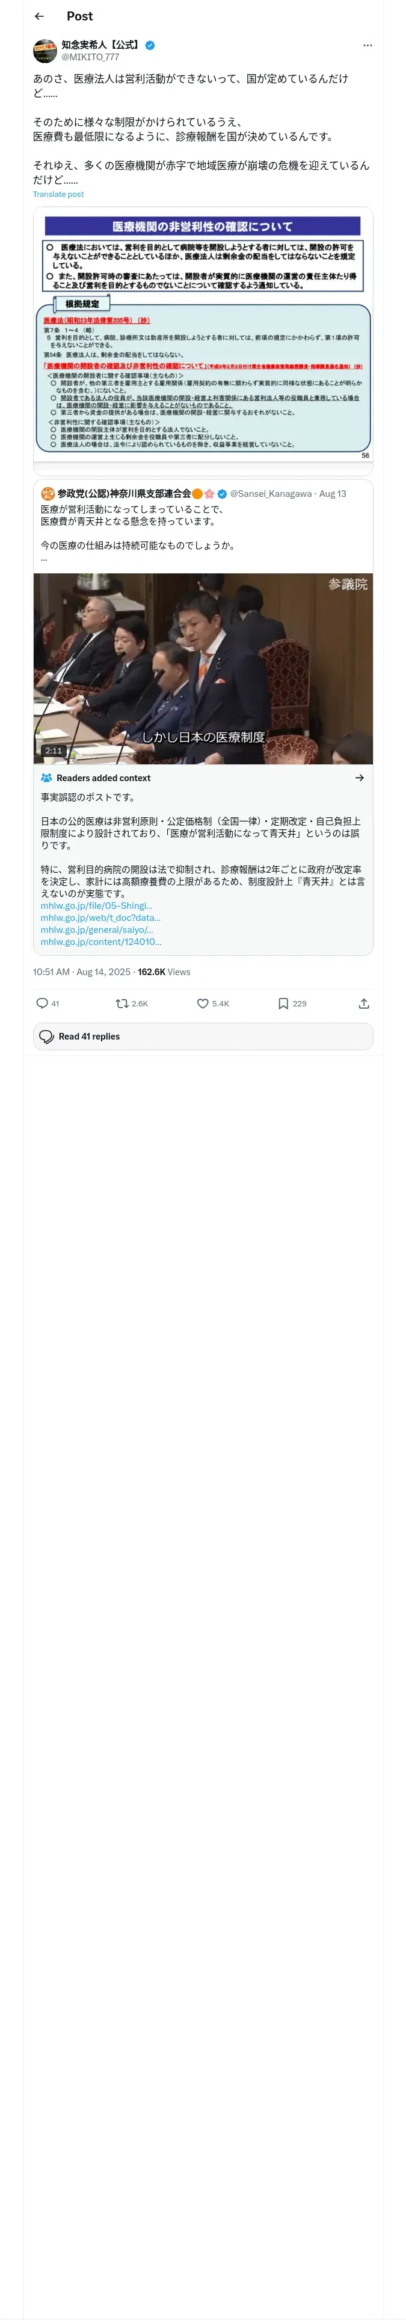The width and height of the screenshot is (406, 2320).
Task: Click the back arrow icon
Action: [x=40, y=16]
